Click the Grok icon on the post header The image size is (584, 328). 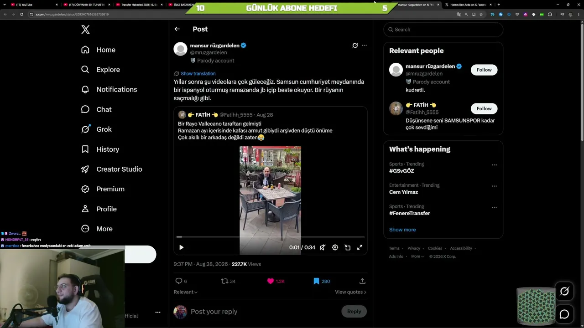tap(355, 46)
